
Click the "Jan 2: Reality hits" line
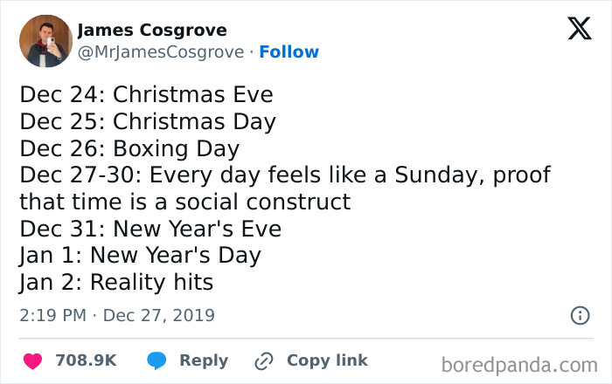click(x=117, y=283)
